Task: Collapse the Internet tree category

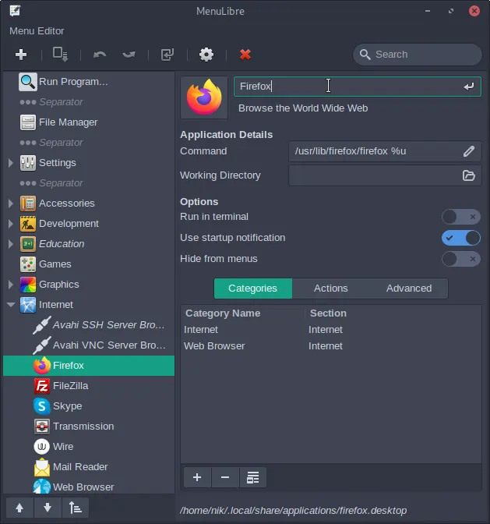Action: [x=11, y=305]
